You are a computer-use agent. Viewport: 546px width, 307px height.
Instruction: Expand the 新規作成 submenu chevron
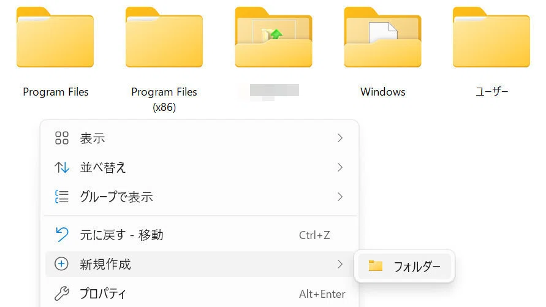coord(340,264)
